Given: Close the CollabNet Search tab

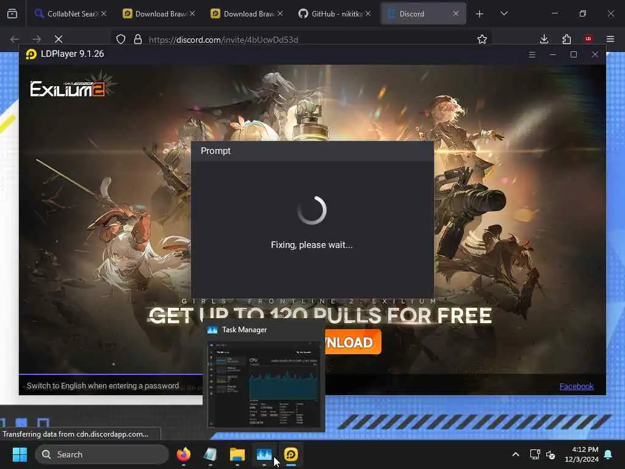Looking at the screenshot, I should (x=104, y=13).
